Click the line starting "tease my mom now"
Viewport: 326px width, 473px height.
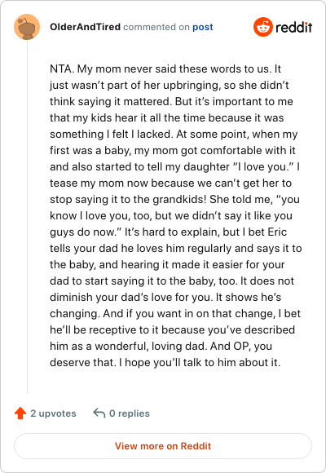pyautogui.click(x=170, y=183)
